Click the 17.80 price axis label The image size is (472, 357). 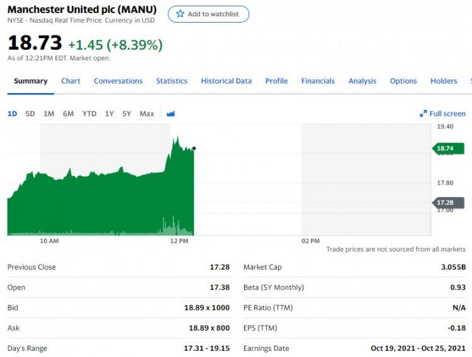[445, 182]
